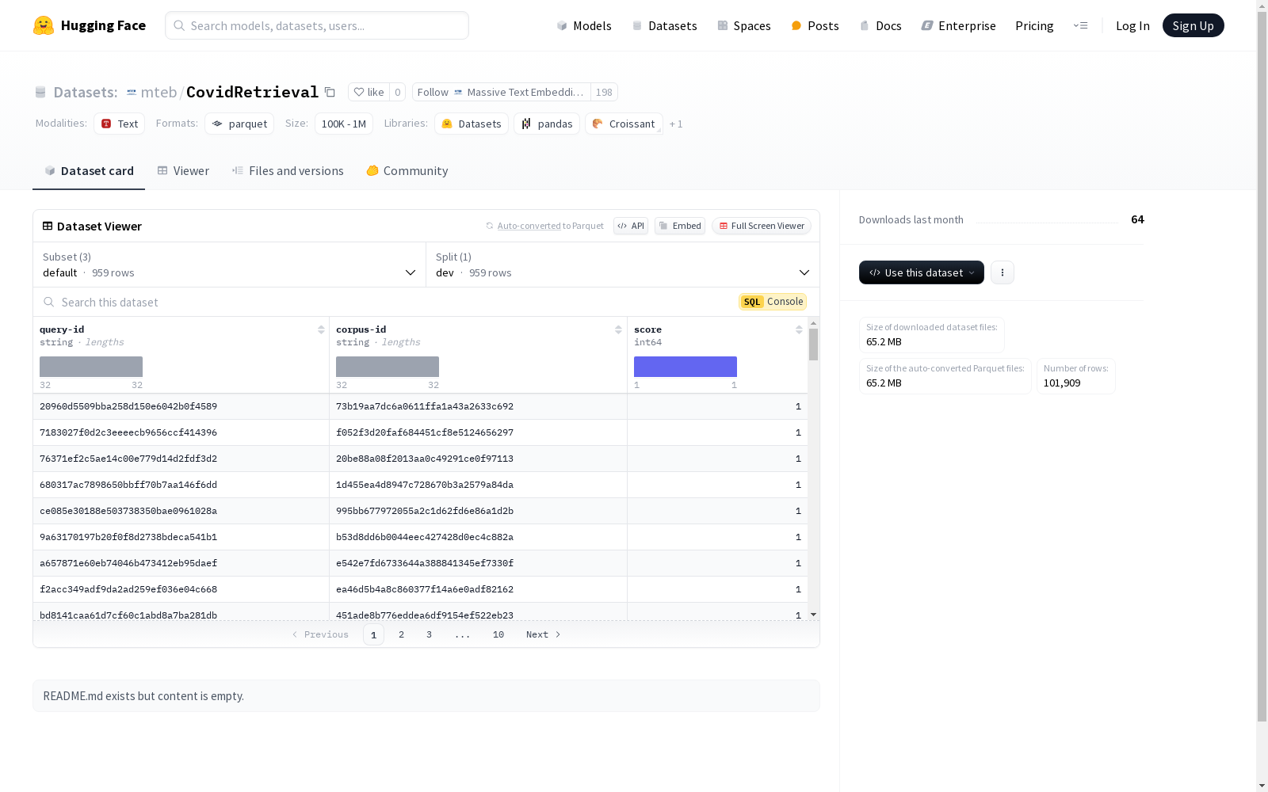Select the Text modality tag
The image size is (1268, 792).
coord(120,124)
